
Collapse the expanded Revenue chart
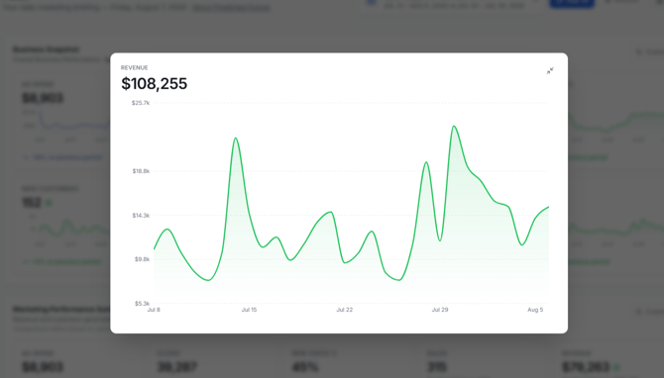tap(550, 71)
